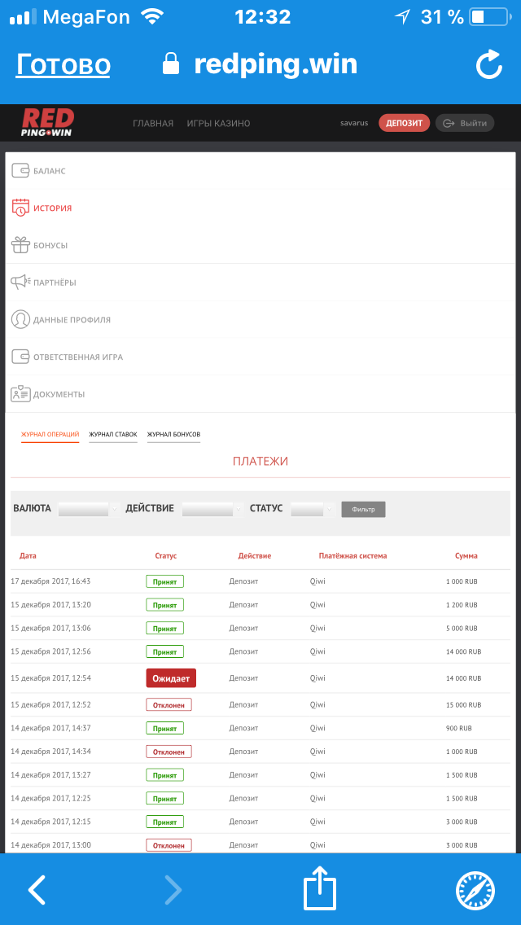The height and width of the screenshot is (925, 521).
Task: Click the Выйти logout button
Action: tap(465, 123)
